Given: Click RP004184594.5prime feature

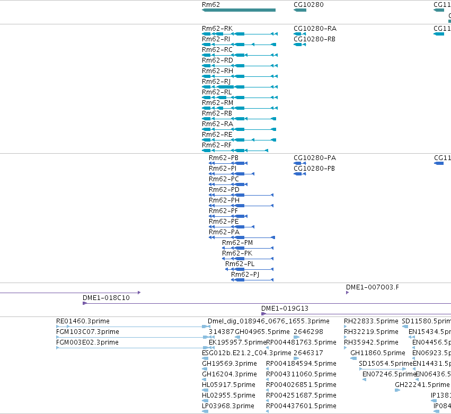Looking at the screenshot, I should 268,369.
